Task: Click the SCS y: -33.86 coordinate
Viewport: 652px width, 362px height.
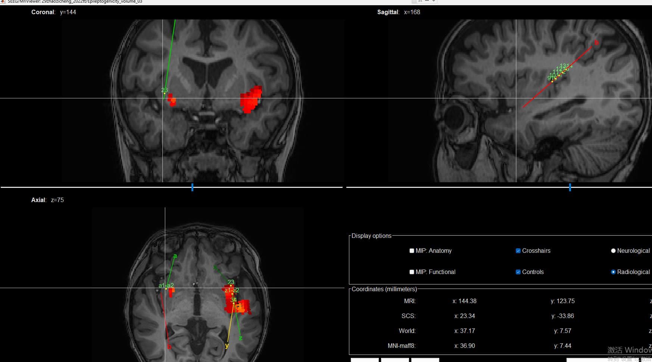Action: pos(562,316)
